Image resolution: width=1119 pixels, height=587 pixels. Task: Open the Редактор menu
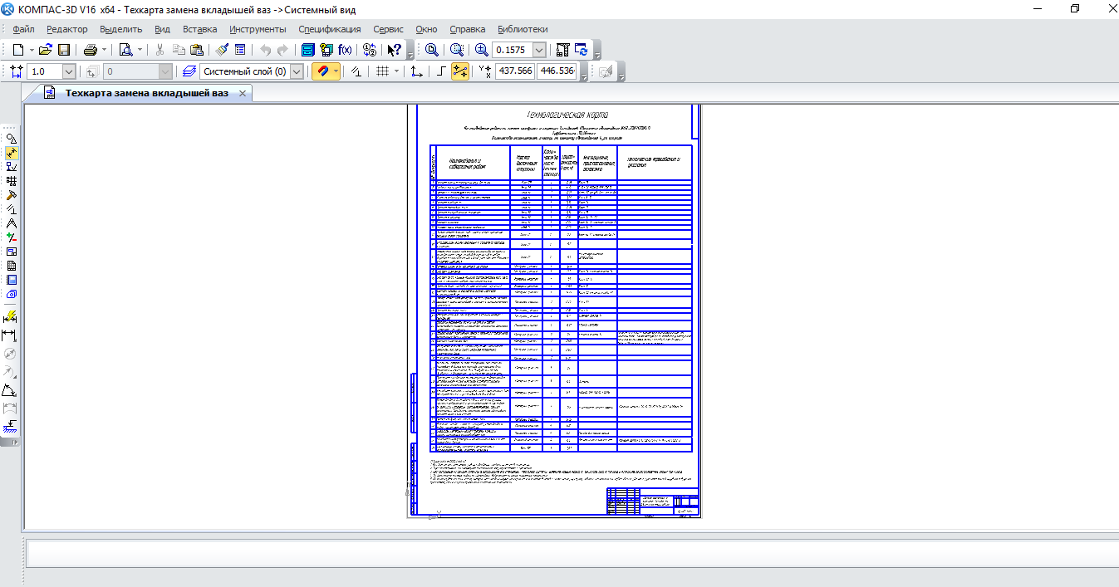[66, 29]
